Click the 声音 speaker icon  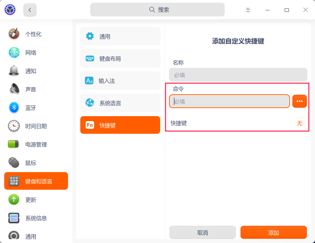14,89
